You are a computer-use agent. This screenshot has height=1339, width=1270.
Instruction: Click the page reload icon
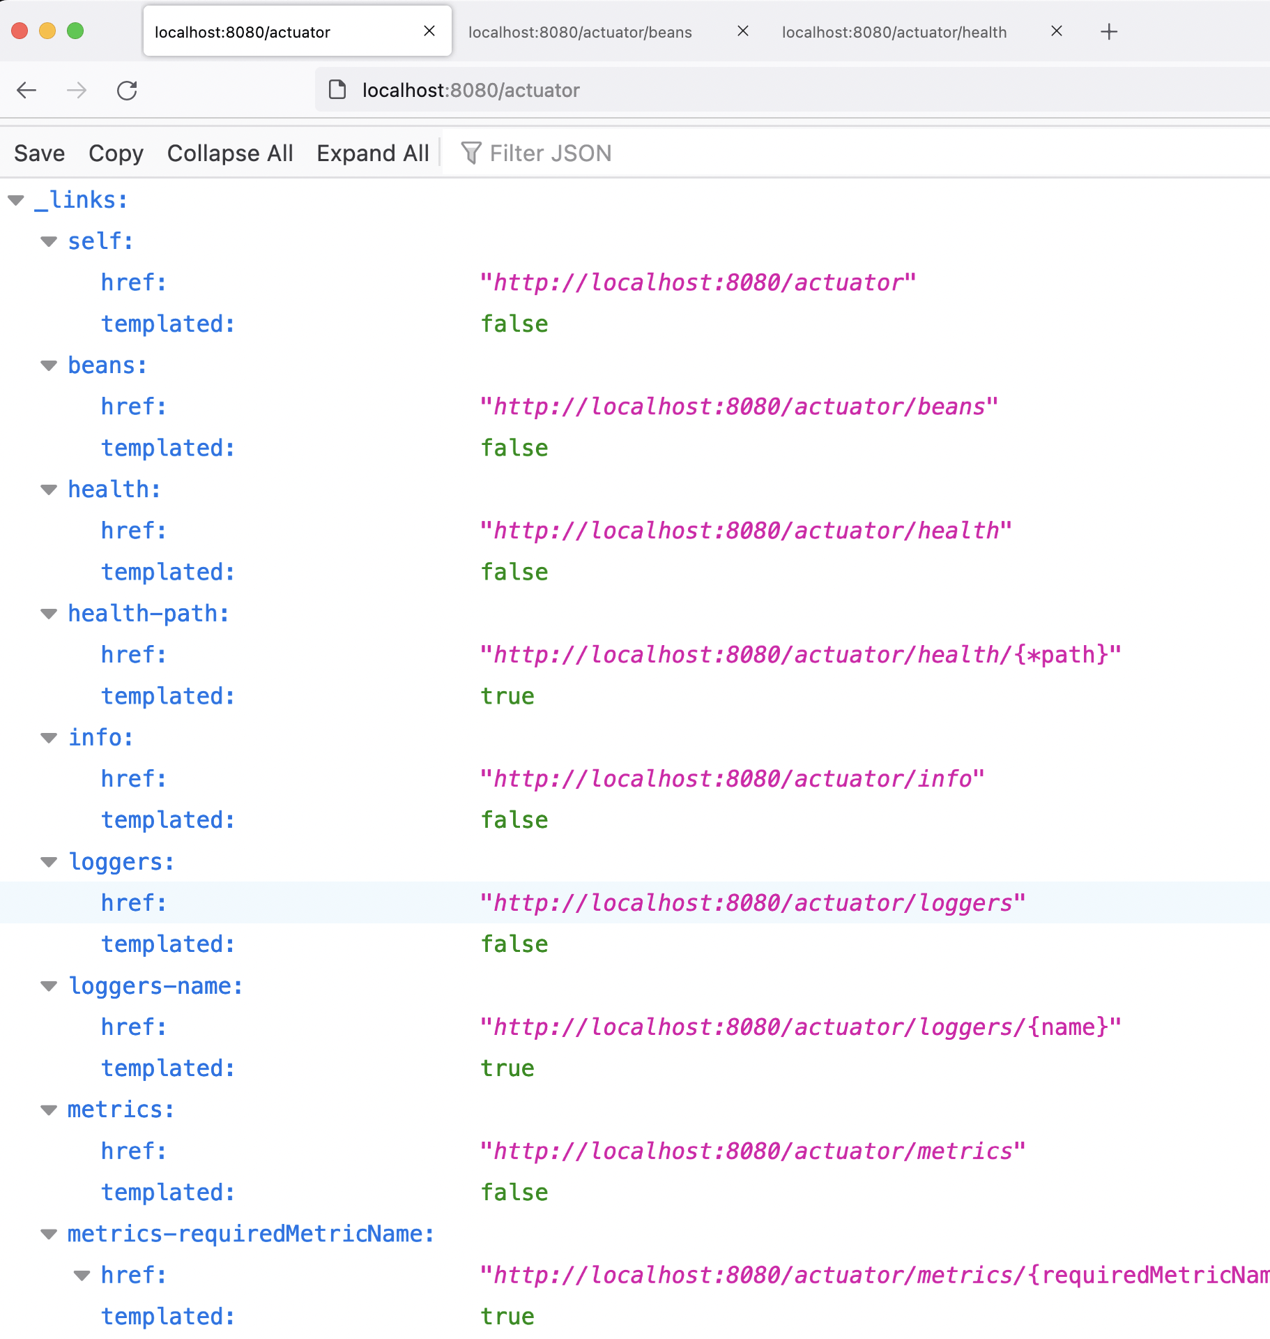click(x=127, y=90)
